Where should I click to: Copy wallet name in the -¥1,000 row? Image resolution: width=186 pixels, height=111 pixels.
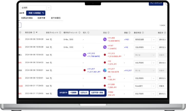(51, 86)
